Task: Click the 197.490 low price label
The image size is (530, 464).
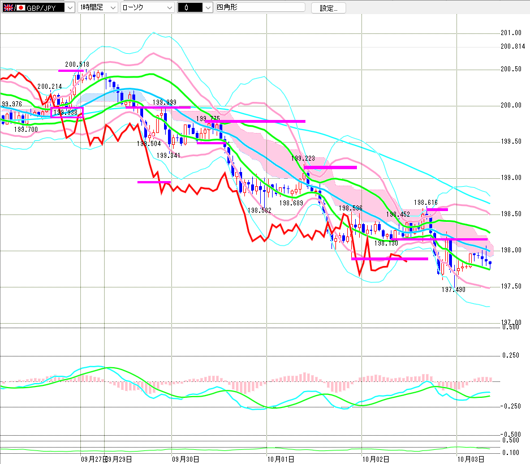Action: tap(453, 289)
